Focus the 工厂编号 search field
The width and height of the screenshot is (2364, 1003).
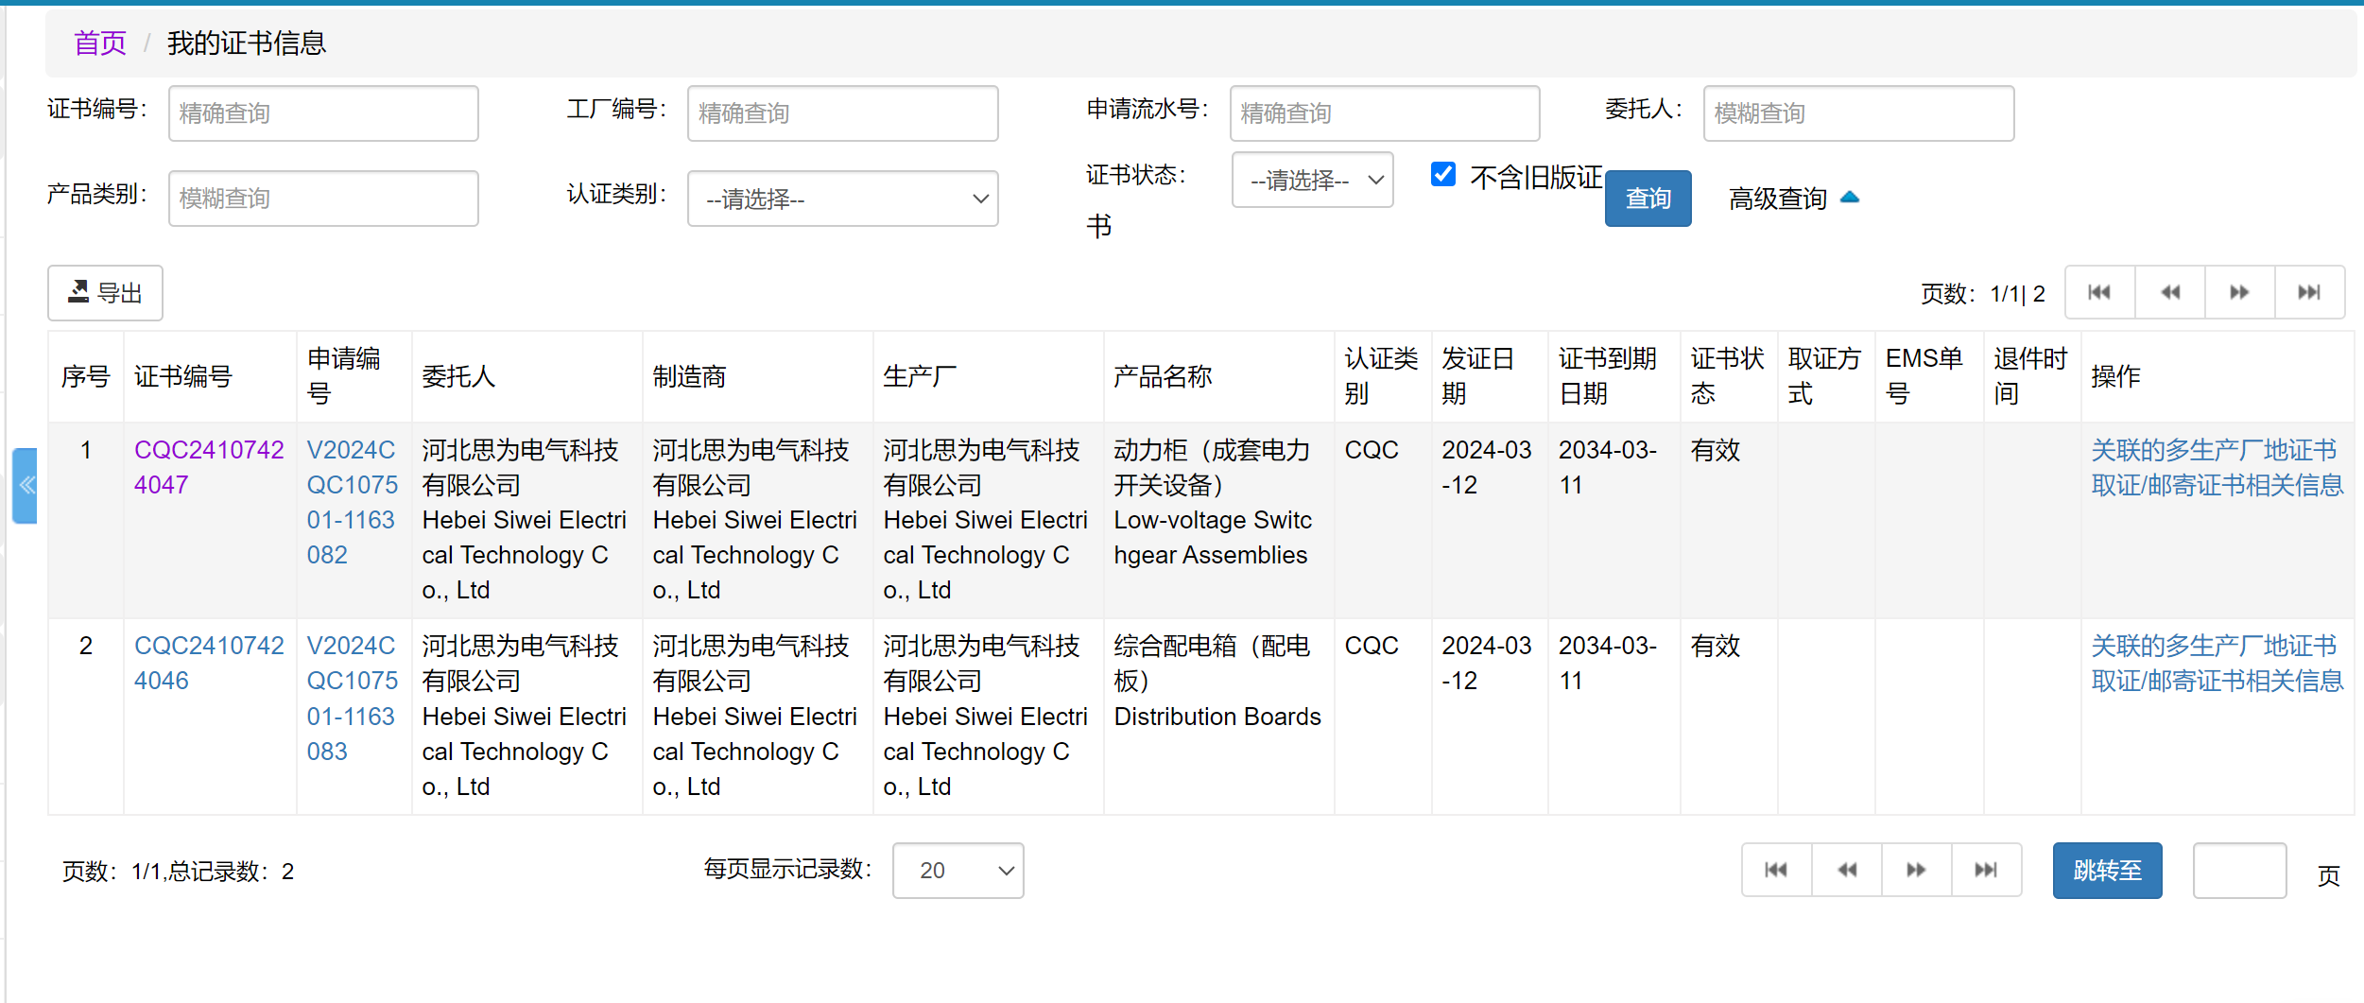(x=842, y=113)
